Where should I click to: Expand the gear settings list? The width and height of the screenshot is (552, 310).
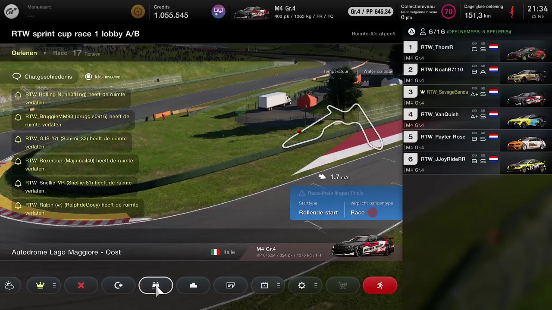(316, 285)
